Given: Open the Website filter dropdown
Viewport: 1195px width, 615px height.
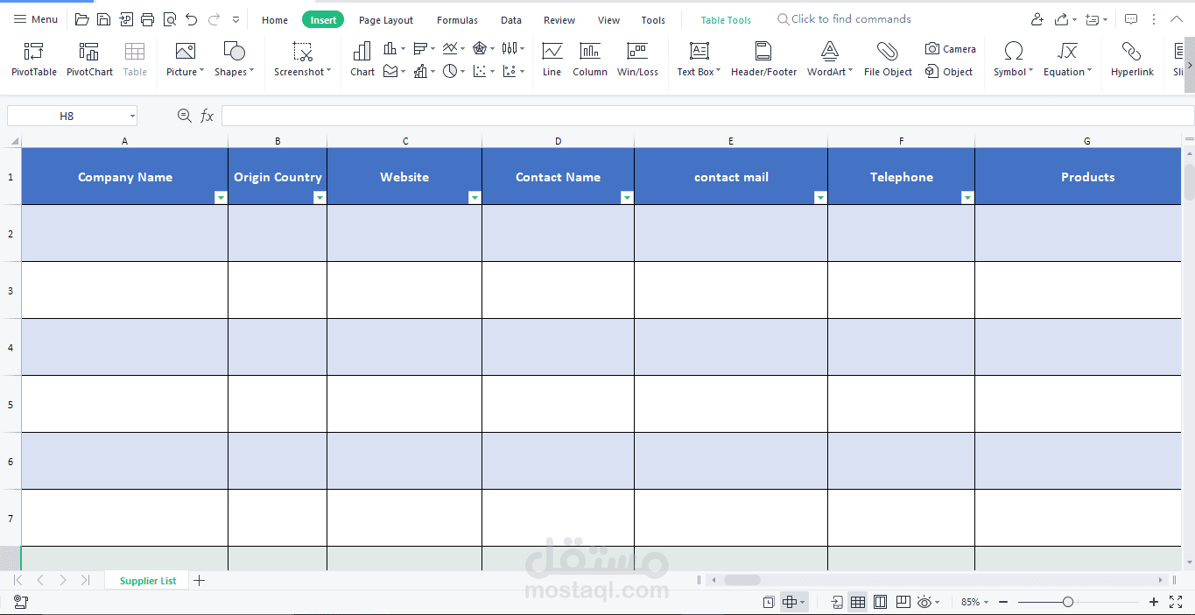Looking at the screenshot, I should pyautogui.click(x=474, y=198).
